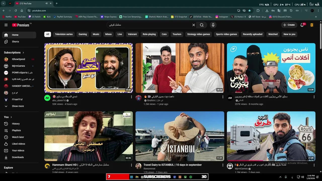
Task: Open the Hammam Shami video thumbnail
Action: [x=89, y=136]
